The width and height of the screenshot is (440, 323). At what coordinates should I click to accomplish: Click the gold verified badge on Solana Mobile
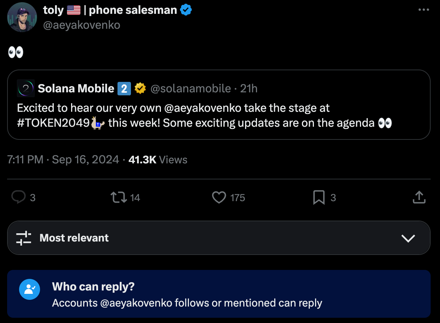(x=140, y=88)
